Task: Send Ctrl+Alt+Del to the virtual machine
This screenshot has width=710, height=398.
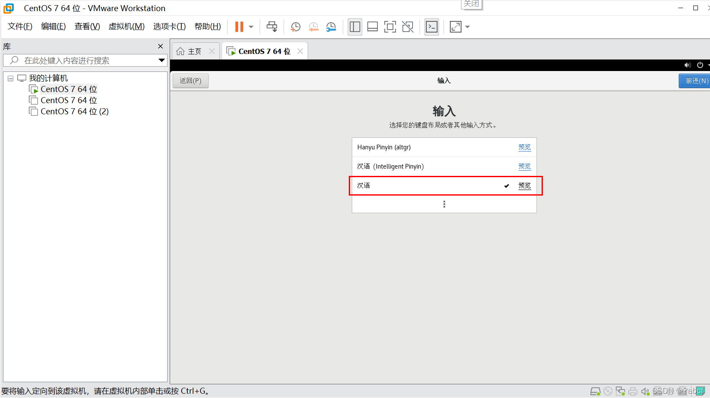Action: (x=272, y=27)
